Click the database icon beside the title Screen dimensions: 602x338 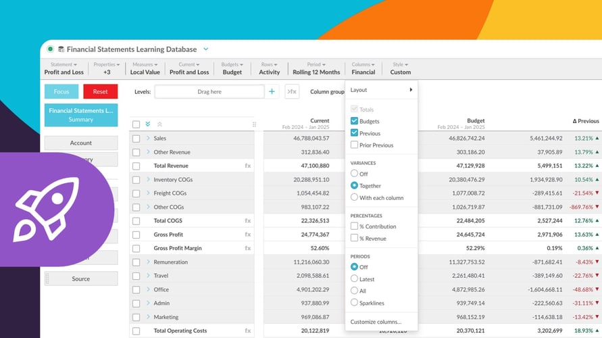pos(61,49)
